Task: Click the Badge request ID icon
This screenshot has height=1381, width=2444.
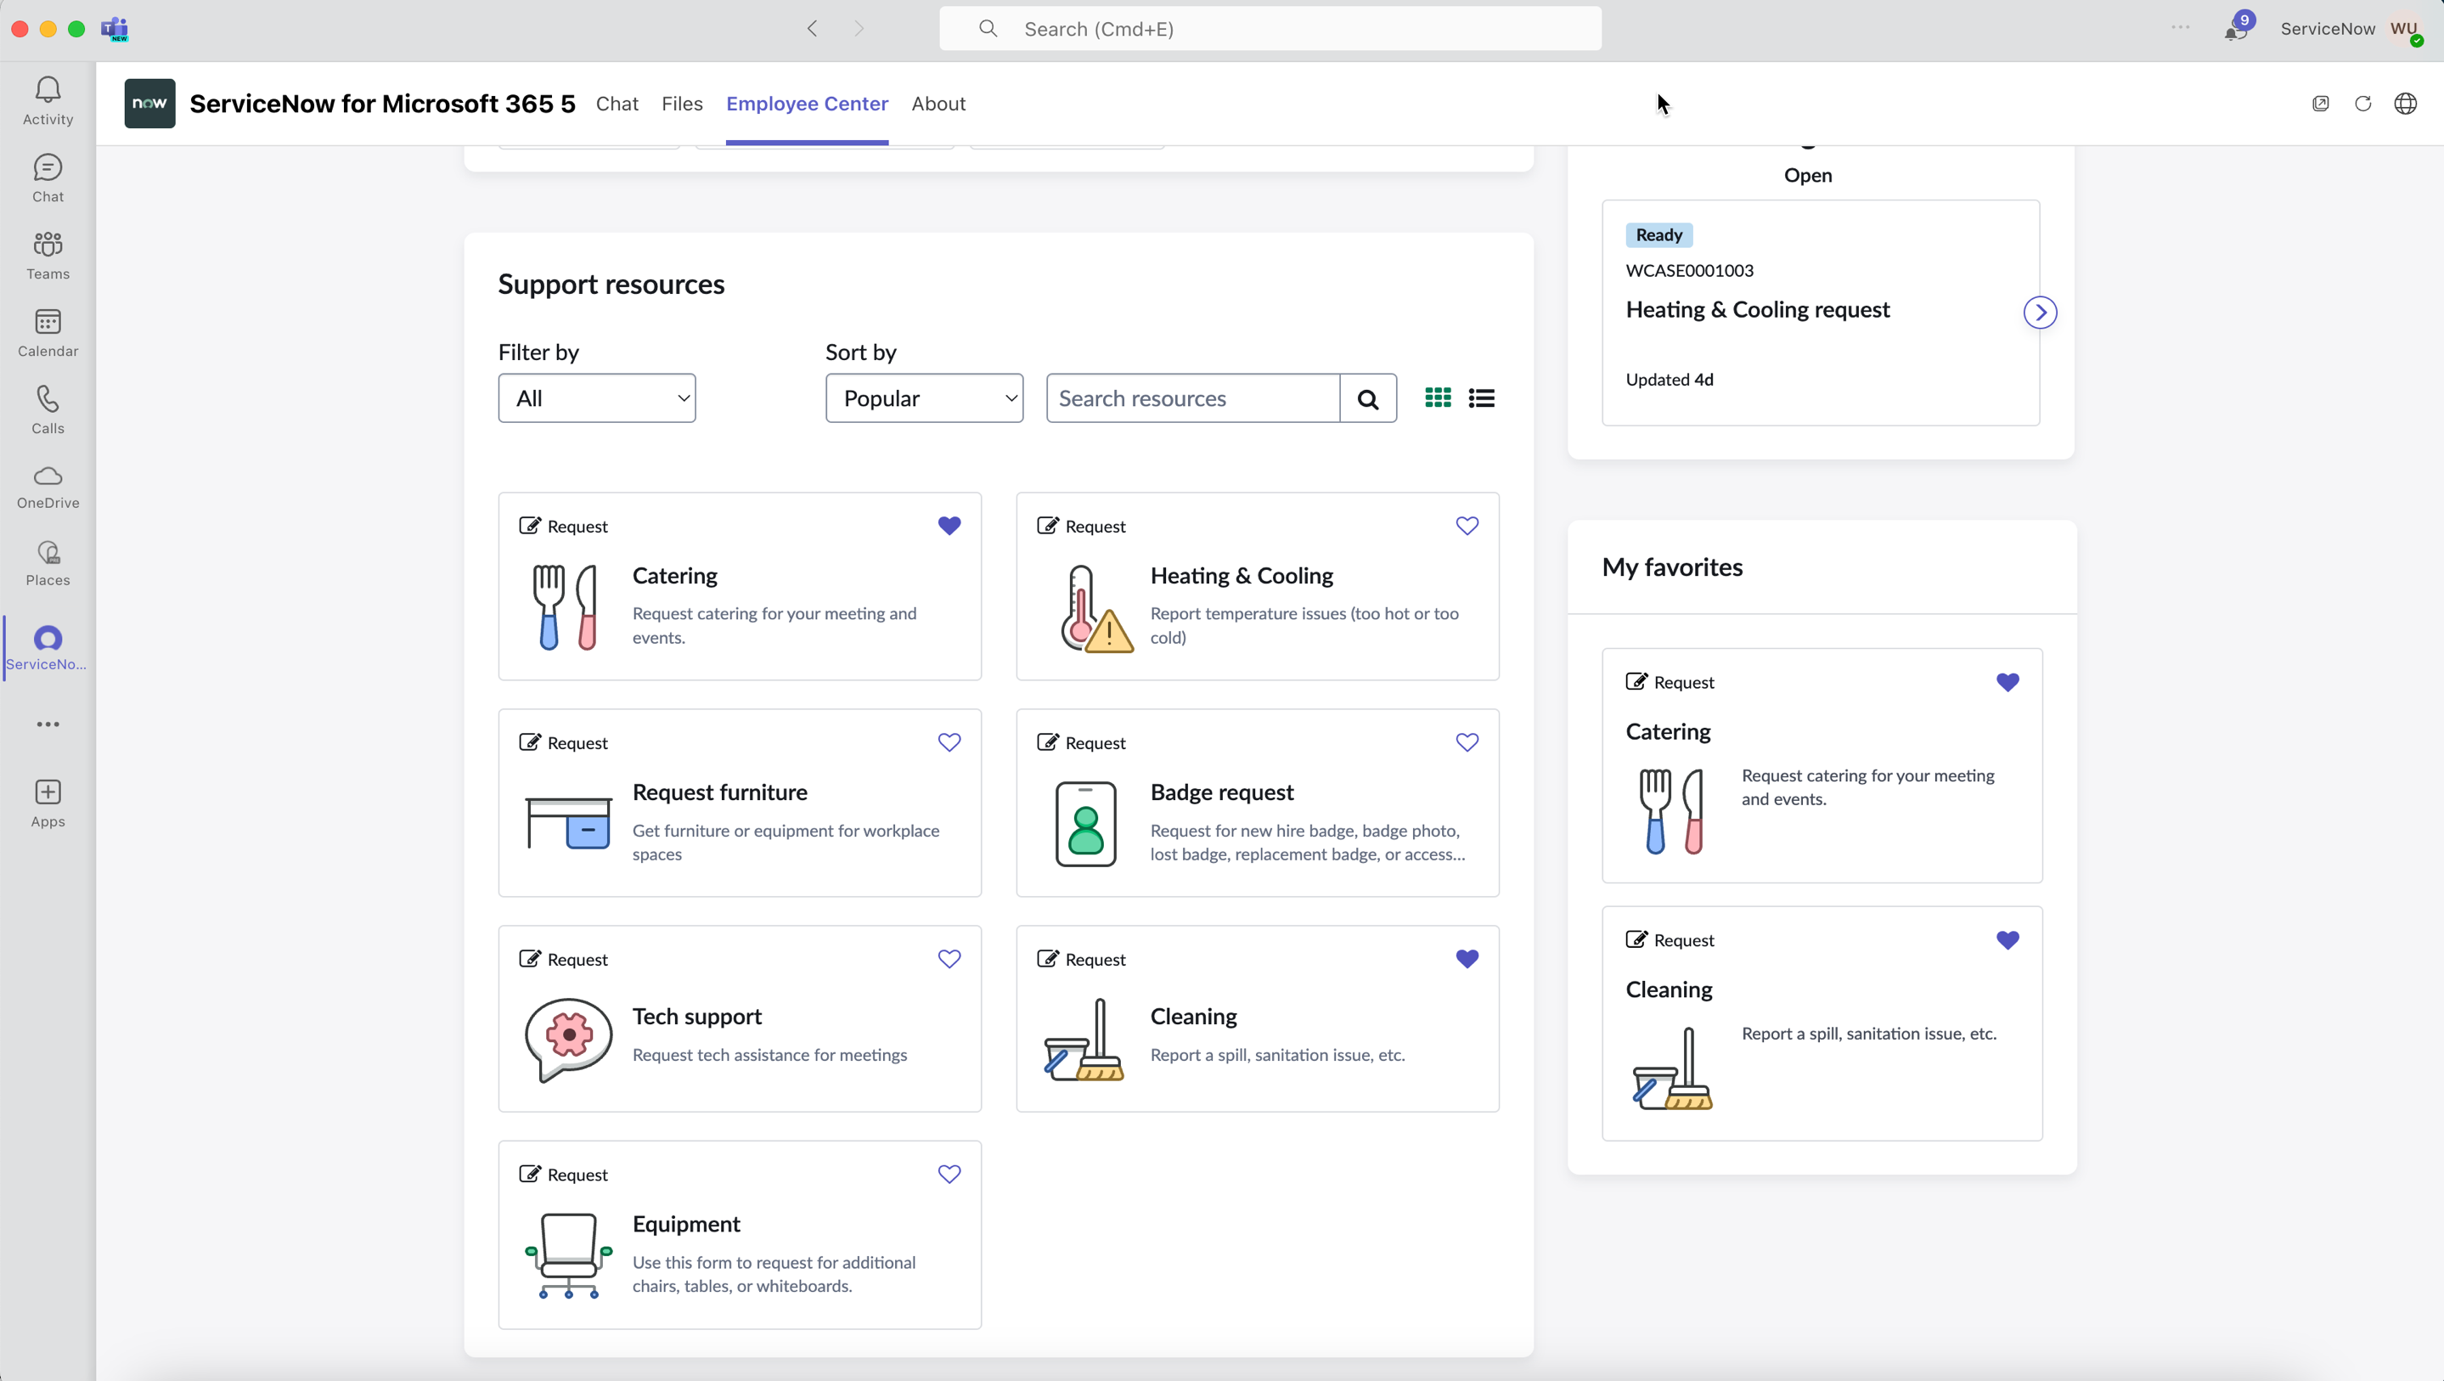Action: pos(1086,824)
